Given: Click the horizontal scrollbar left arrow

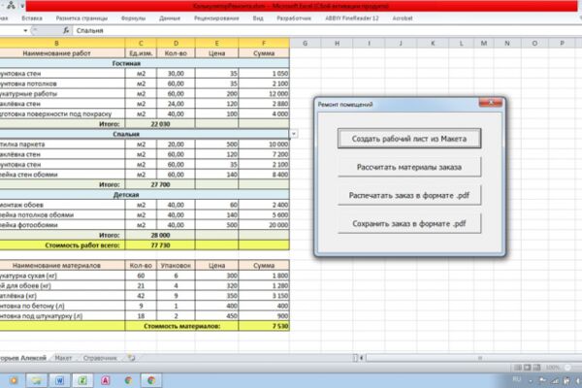Looking at the screenshot, I should pyautogui.click(x=362, y=358).
